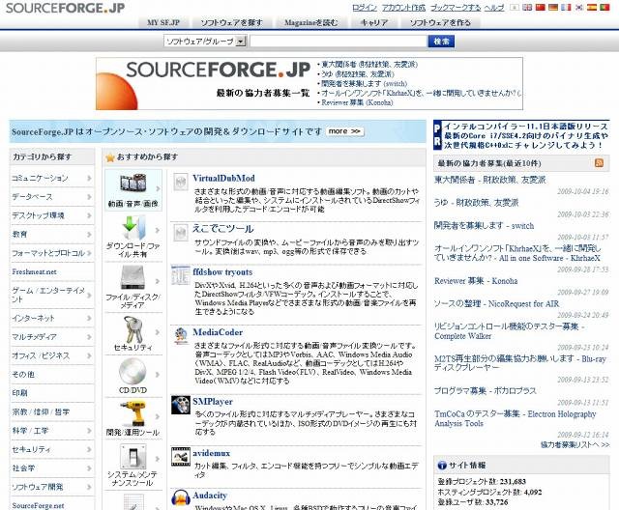The width and height of the screenshot is (619, 510).
Task: Open the VirtualDubMod project link
Action: pos(223,179)
